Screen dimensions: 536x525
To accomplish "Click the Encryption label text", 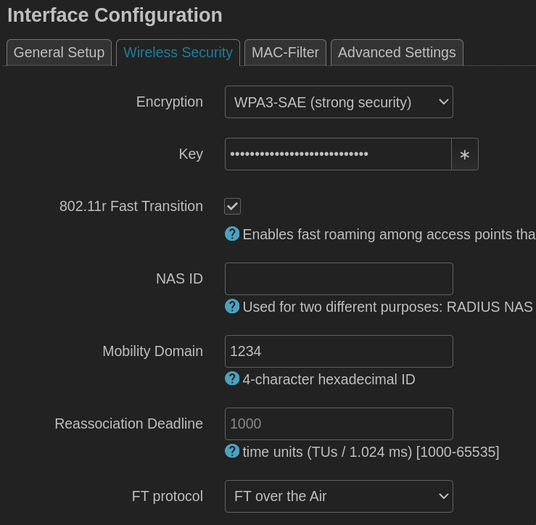I will [x=169, y=102].
